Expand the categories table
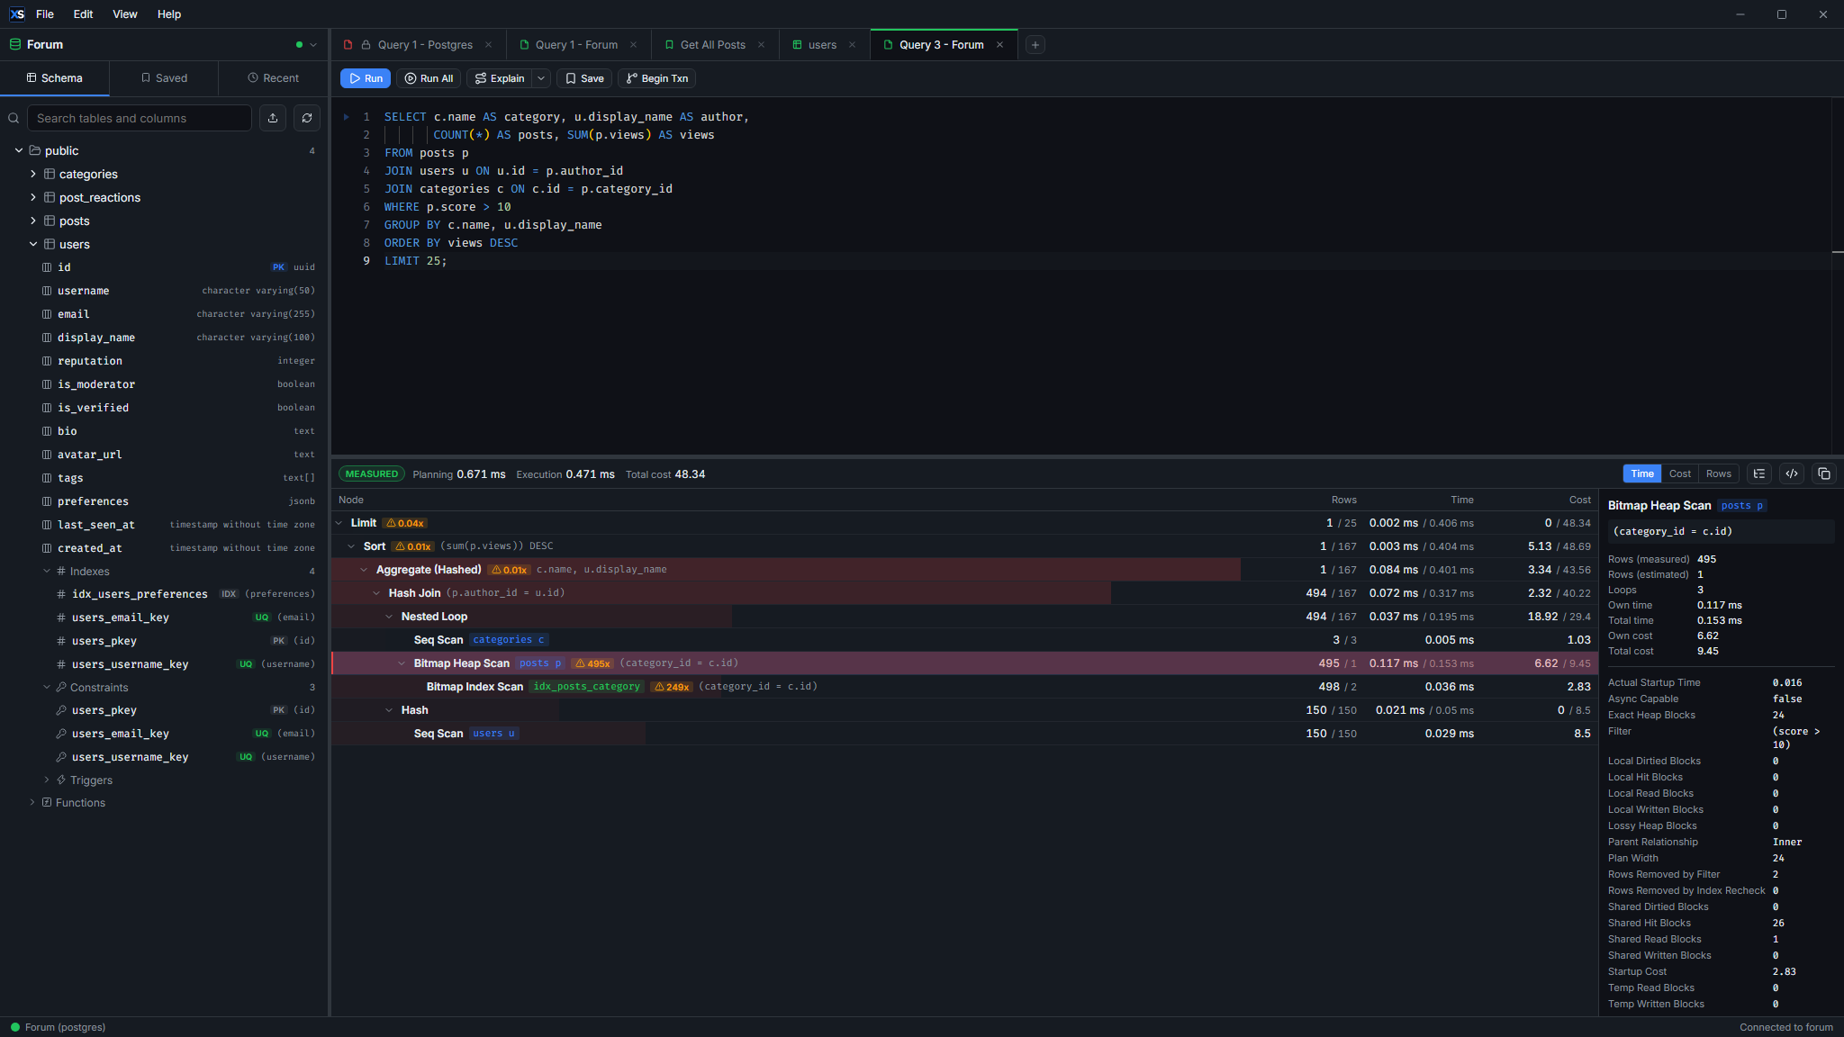The image size is (1844, 1037). tap(33, 174)
